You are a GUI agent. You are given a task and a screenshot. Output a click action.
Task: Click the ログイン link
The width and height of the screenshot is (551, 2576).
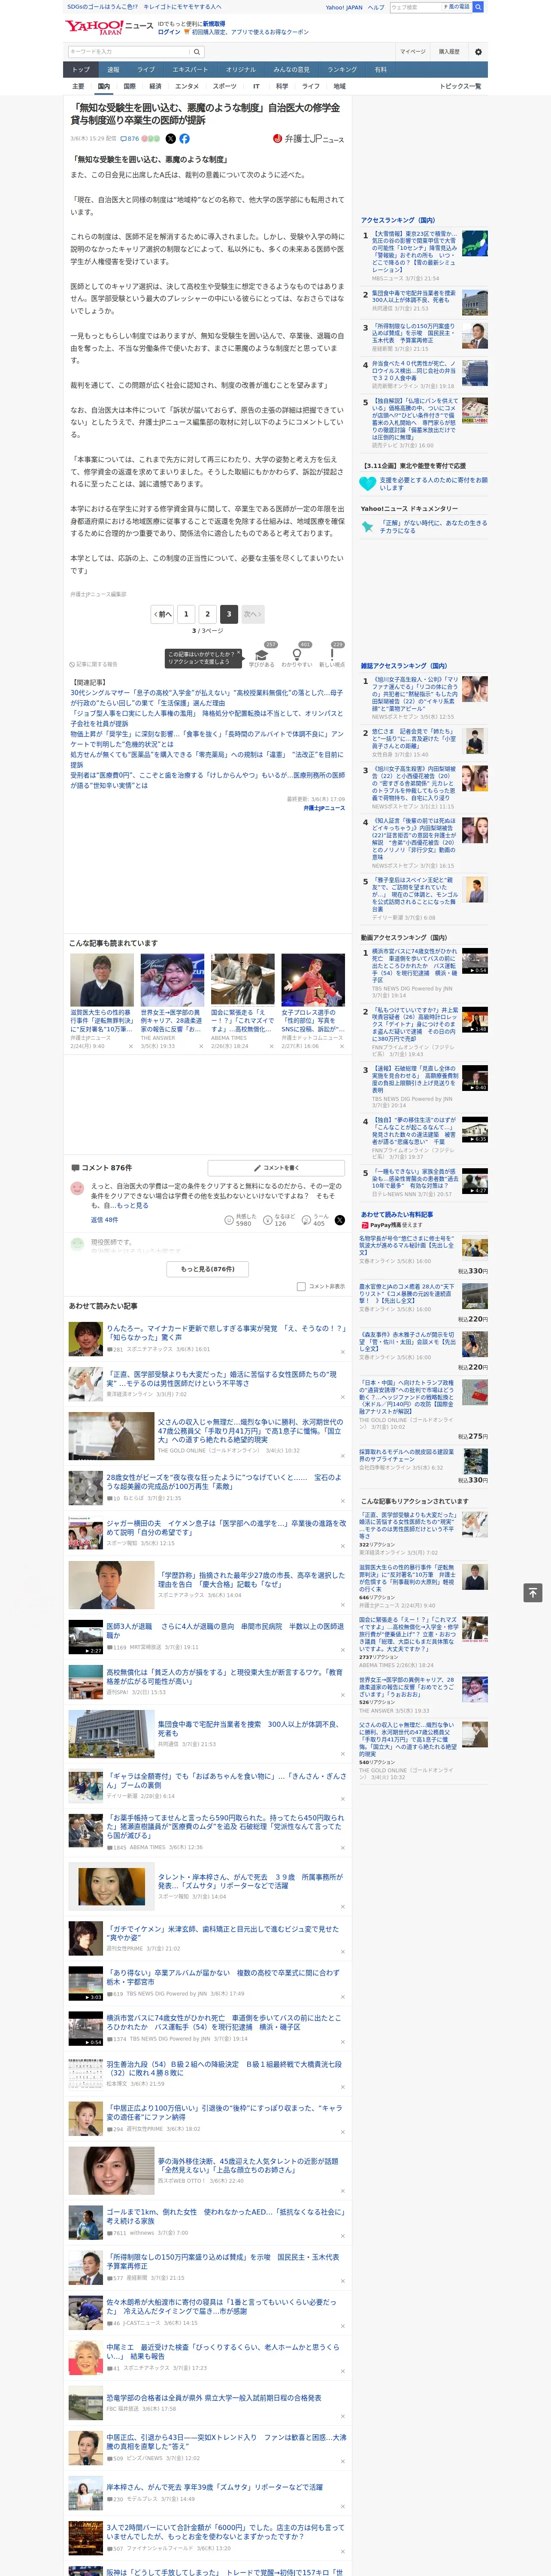pyautogui.click(x=169, y=32)
